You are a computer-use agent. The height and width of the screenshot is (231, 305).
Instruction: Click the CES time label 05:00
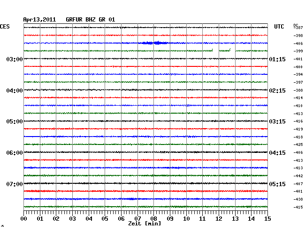point(15,122)
